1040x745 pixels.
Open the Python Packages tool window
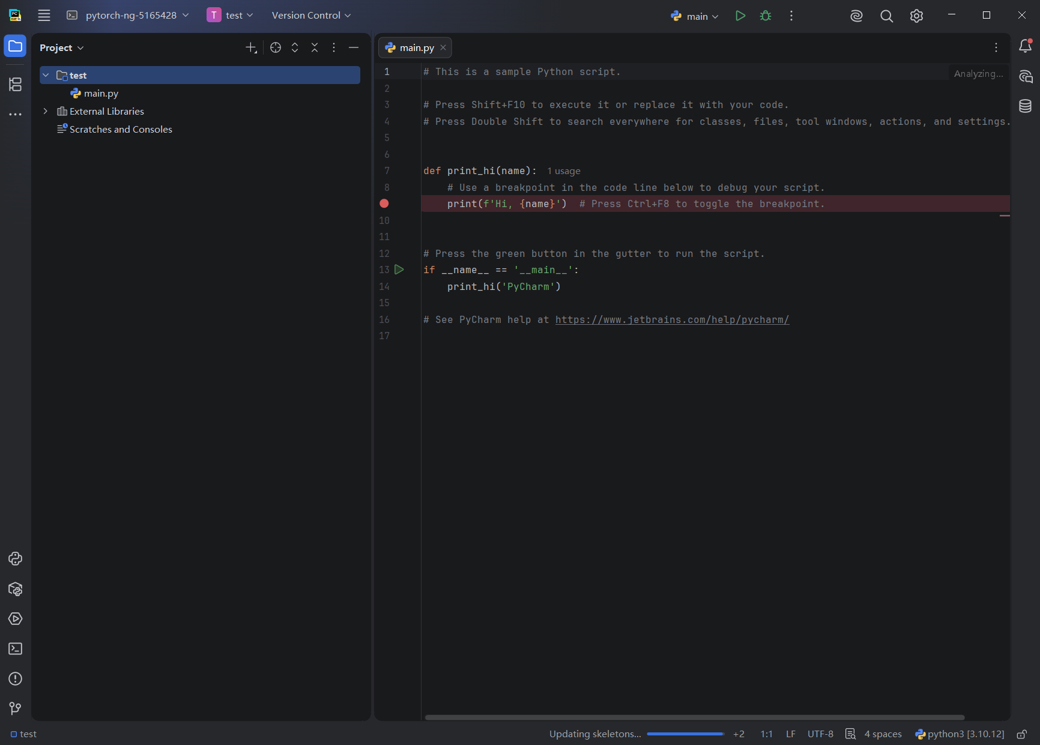pyautogui.click(x=15, y=589)
